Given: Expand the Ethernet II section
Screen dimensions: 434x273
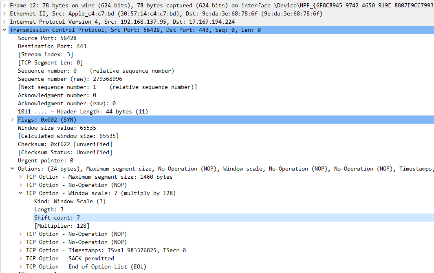Looking at the screenshot, I should [x=4, y=13].
